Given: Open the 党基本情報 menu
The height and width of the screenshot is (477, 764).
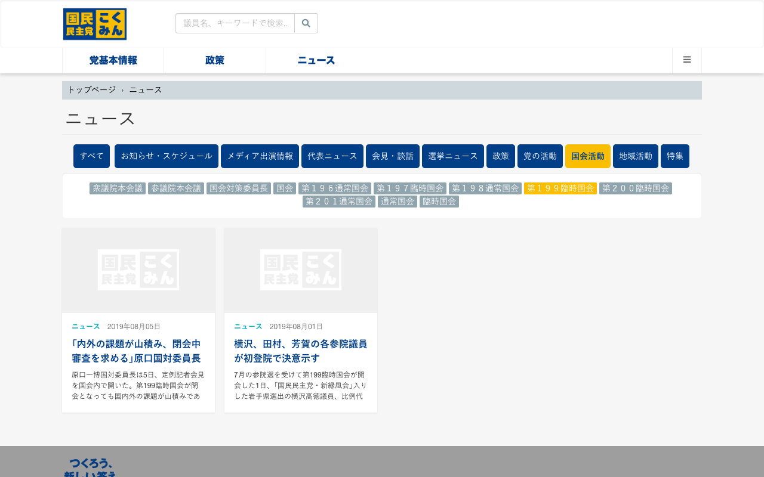Looking at the screenshot, I should coord(113,60).
